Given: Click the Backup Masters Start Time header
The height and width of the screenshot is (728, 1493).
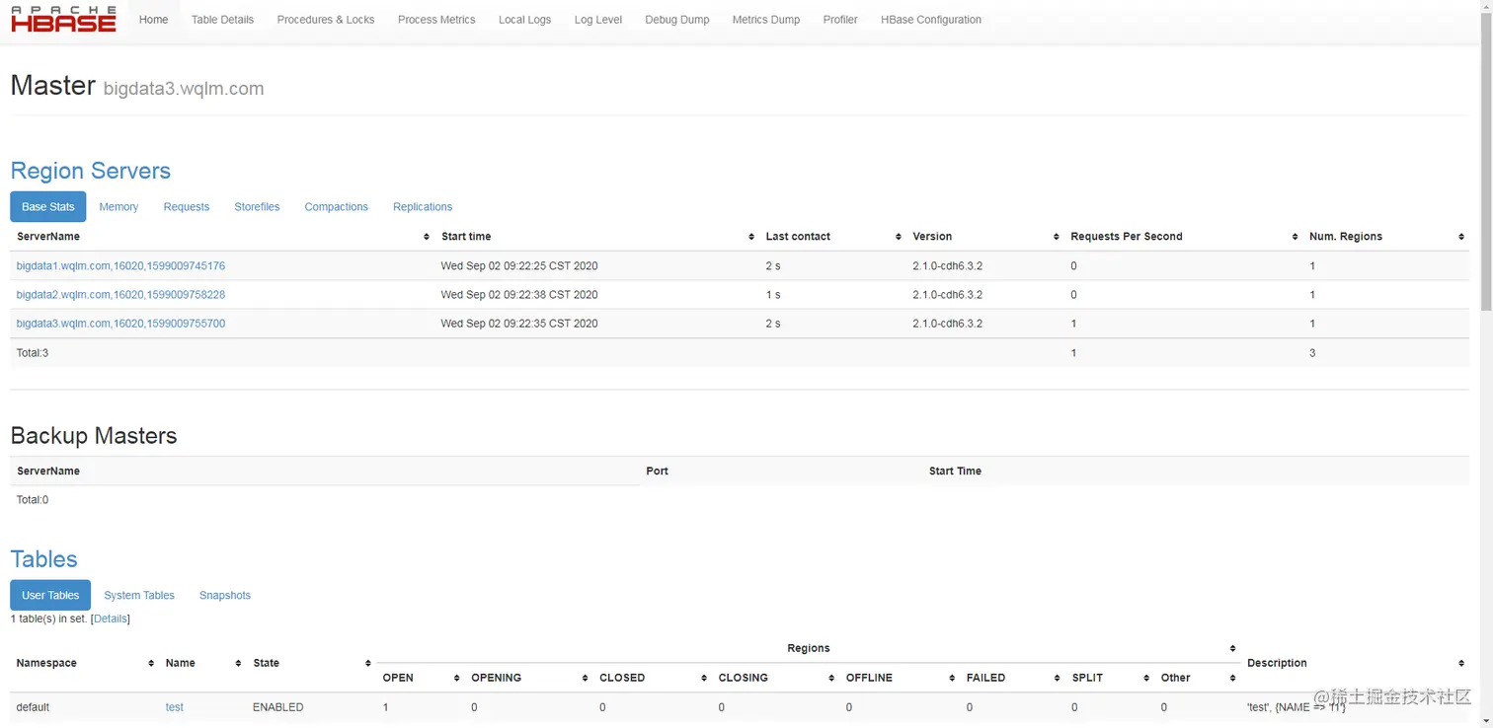Looking at the screenshot, I should point(955,472).
